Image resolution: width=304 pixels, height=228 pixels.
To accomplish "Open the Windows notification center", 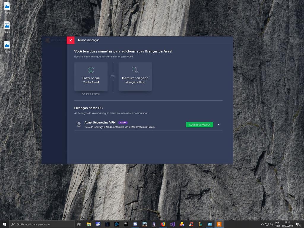I will 298,224.
